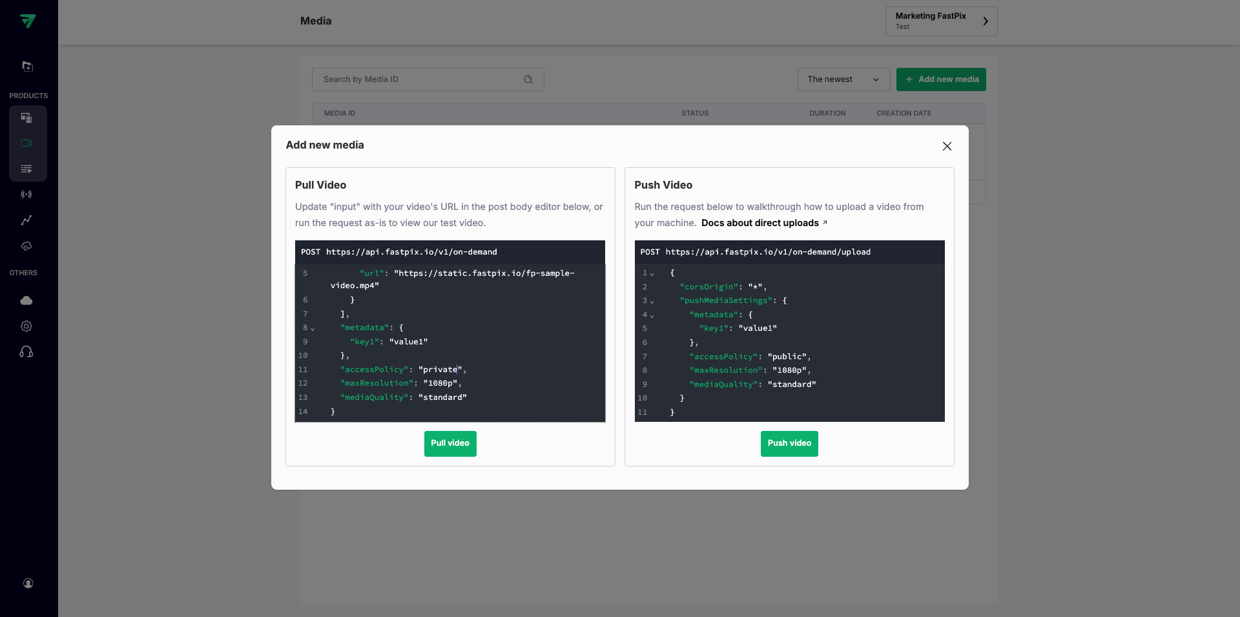
Task: Click the new folder icon above Products
Action: tap(26, 66)
